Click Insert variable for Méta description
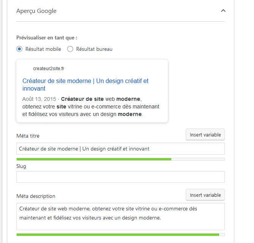 pos(205,195)
